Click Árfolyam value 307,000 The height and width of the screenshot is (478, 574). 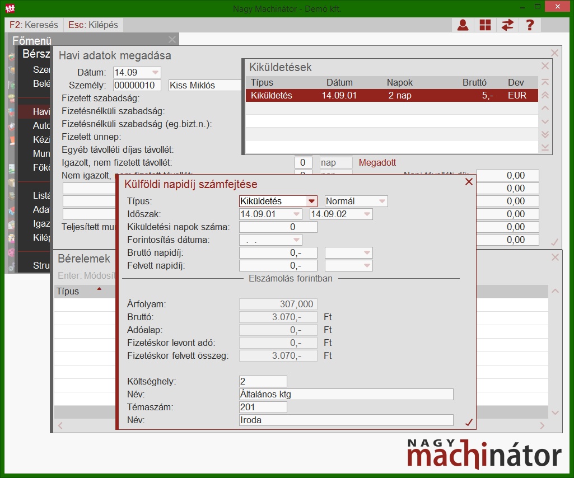(278, 304)
